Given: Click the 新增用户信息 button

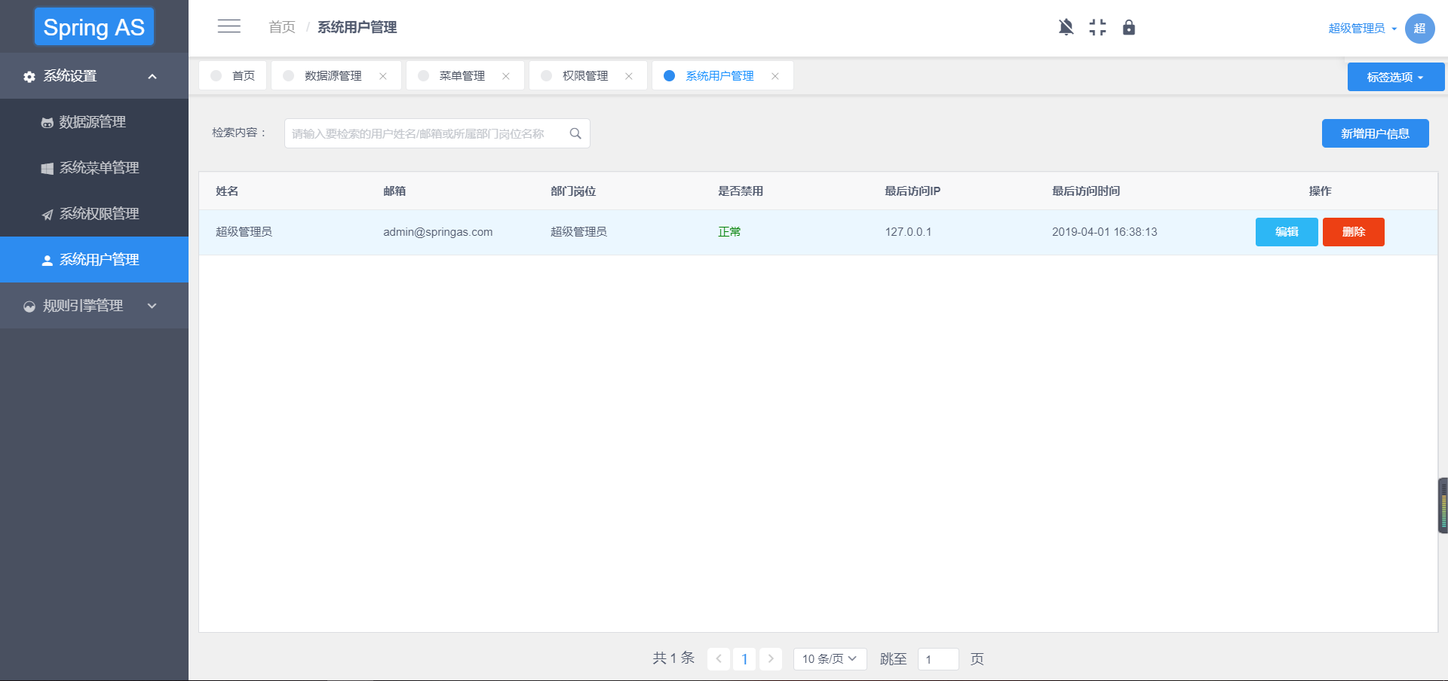Looking at the screenshot, I should click(1375, 133).
